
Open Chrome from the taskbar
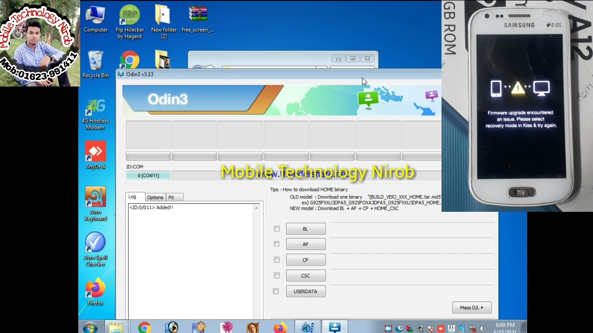coord(144,327)
